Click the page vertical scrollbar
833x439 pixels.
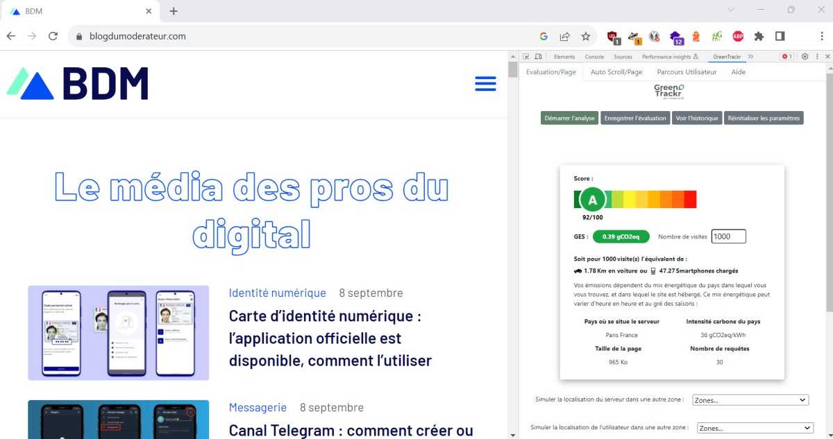pos(513,244)
